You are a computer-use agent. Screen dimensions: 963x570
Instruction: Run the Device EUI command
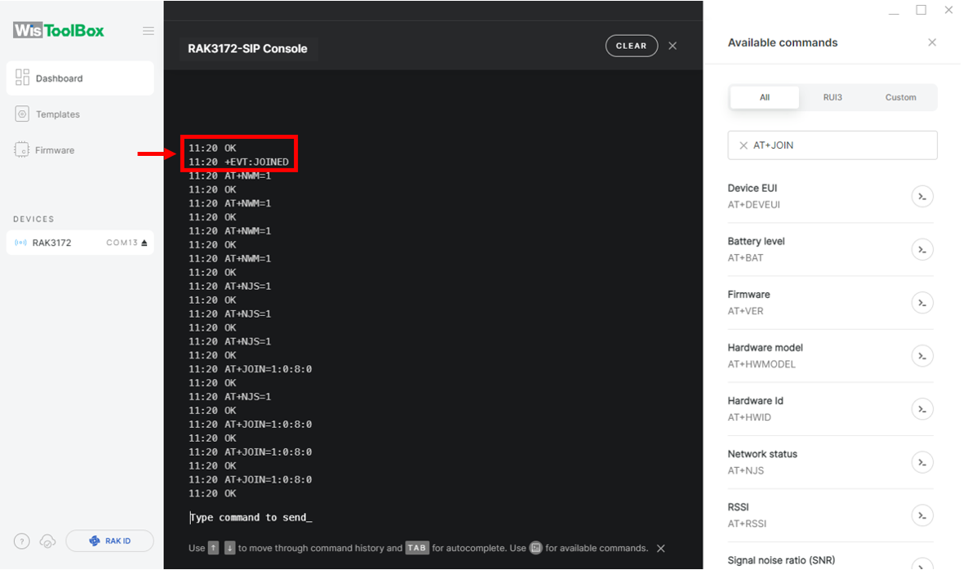point(922,197)
